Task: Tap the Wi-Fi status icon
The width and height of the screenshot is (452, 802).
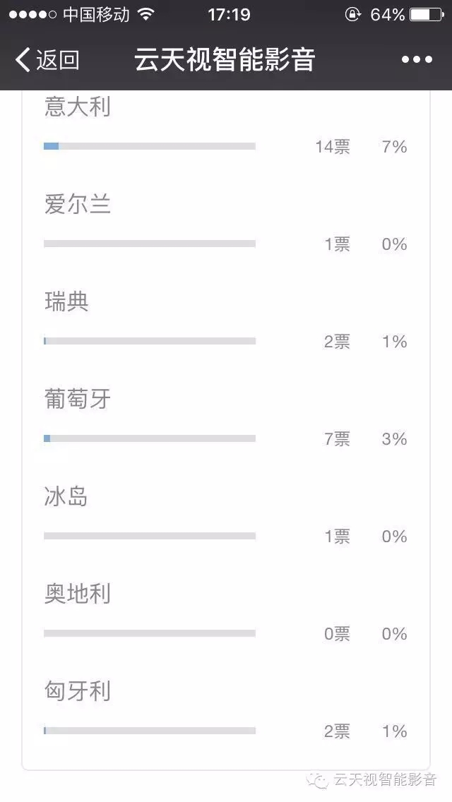Action: [146, 15]
